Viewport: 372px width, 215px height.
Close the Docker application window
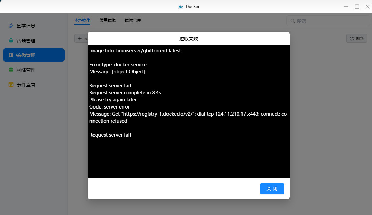[x=367, y=7]
